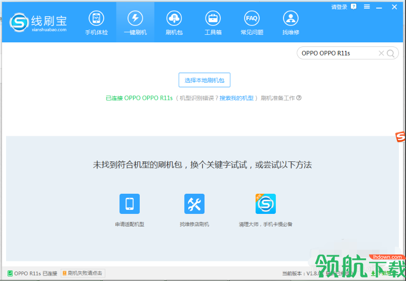The width and height of the screenshot is (406, 281).
Task: Click the 清理大师，手机卡慢必备 label
Action: coord(266,224)
